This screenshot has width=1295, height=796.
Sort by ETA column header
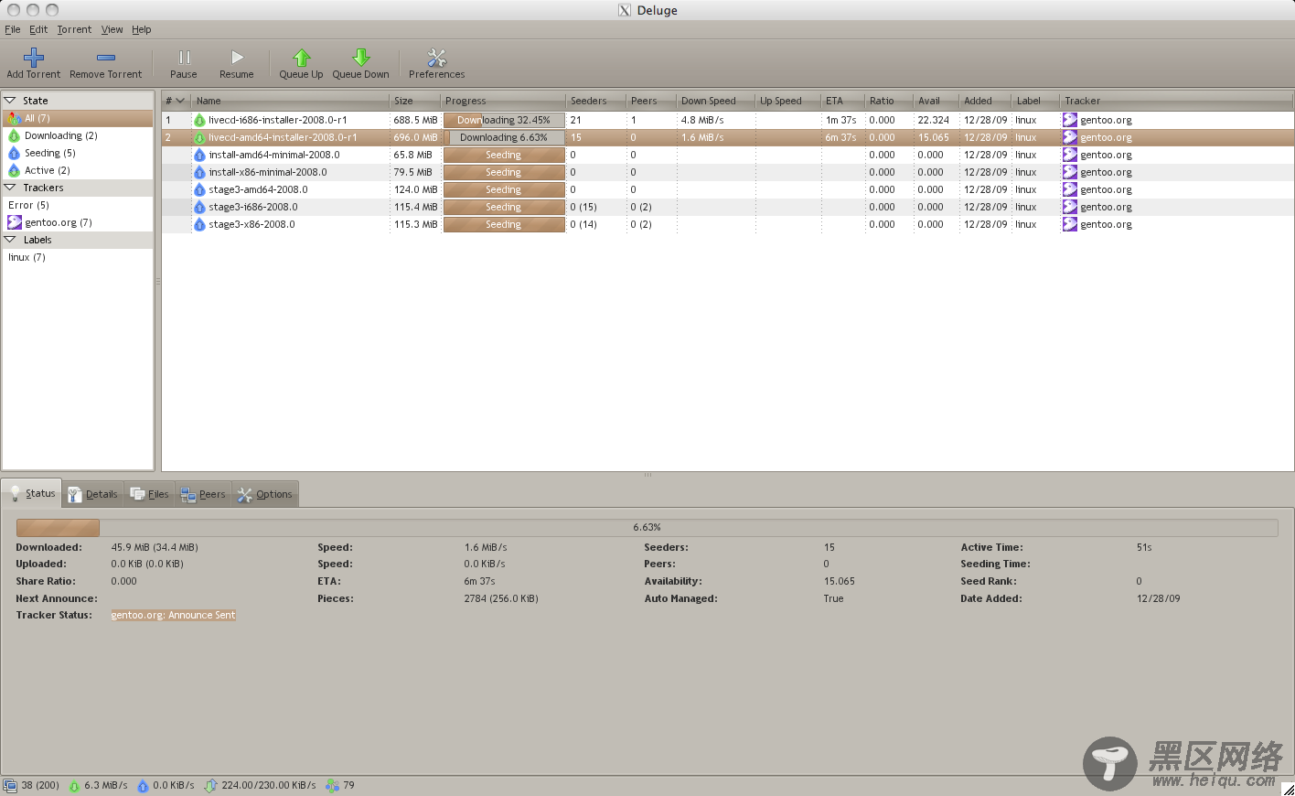[x=842, y=101]
